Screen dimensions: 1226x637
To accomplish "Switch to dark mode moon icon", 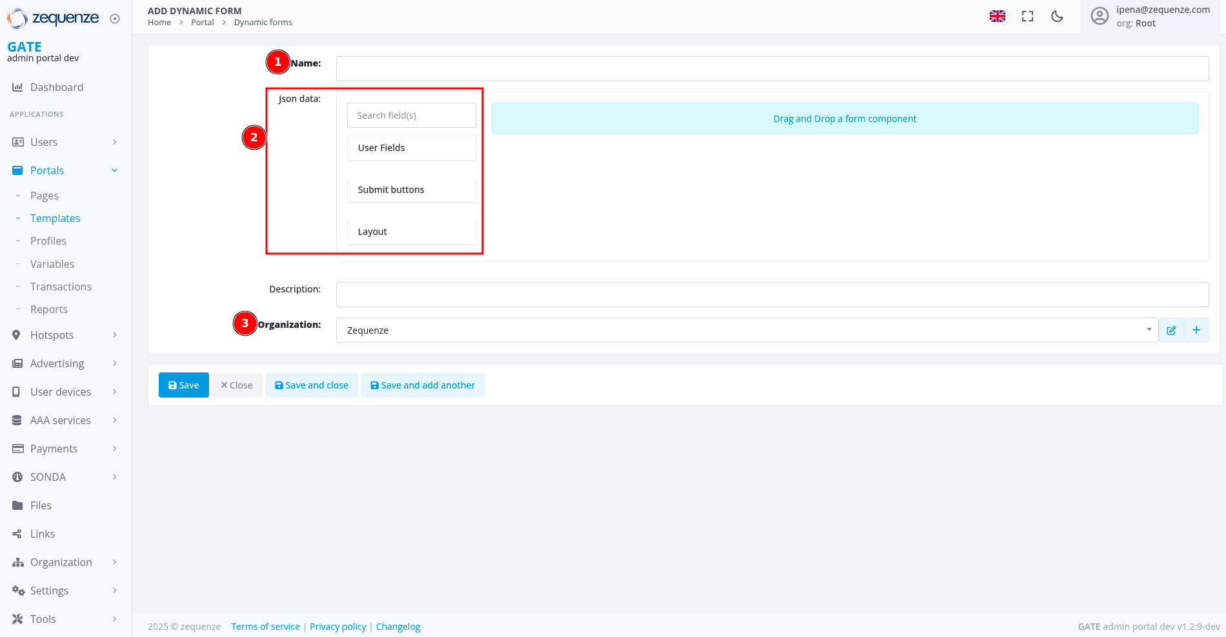I will tap(1057, 16).
